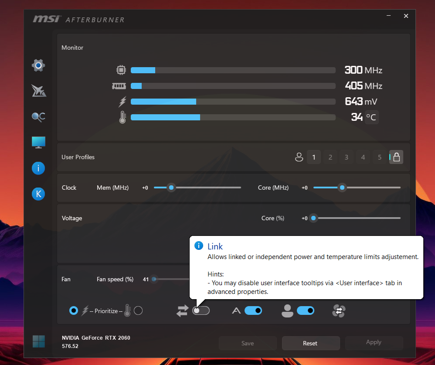Click the fan speed value 41
This screenshot has height=365, width=435.
146,280
